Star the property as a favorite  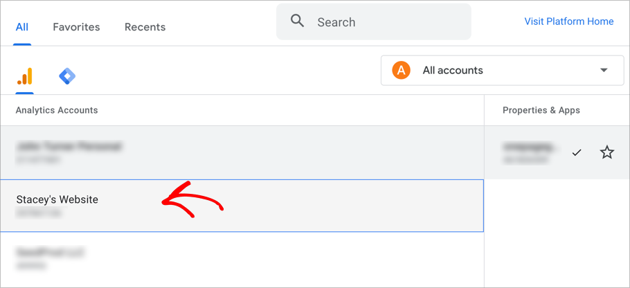606,152
